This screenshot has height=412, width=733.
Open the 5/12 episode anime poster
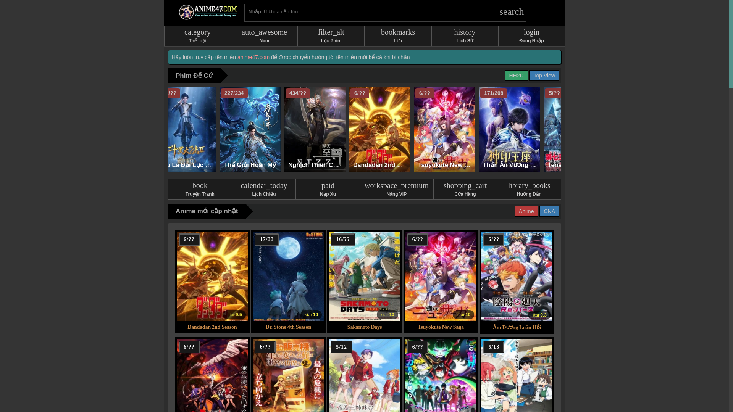click(x=365, y=375)
